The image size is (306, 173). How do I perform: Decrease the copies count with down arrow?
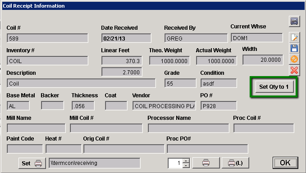[186, 165]
